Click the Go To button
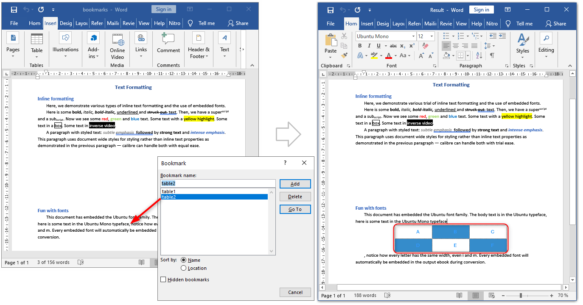This screenshot has height=305, width=583. tap(295, 209)
